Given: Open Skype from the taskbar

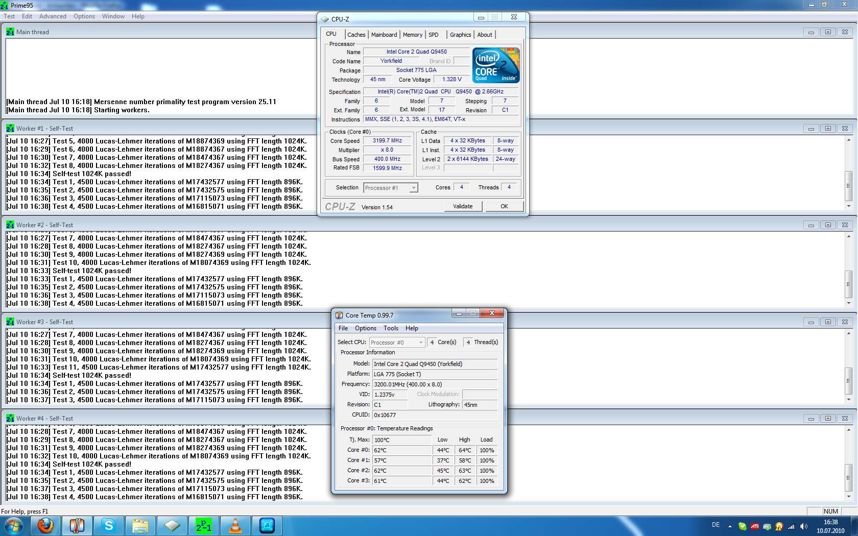Looking at the screenshot, I should pyautogui.click(x=109, y=525).
